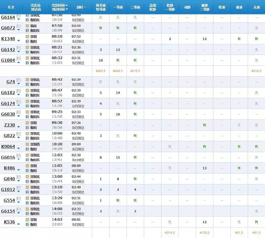Click the ID card icon next to G6154
The image size is (265, 238).
pos(18,210)
